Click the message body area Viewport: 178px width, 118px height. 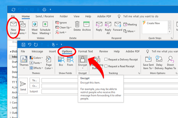click(x=98, y=107)
